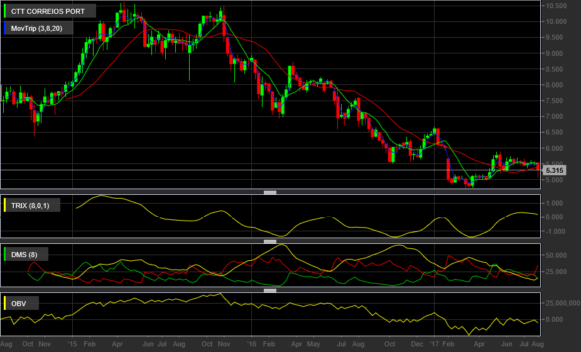Click blue color swatch beside MovTrip
This screenshot has width=581, height=352.
[6, 28]
